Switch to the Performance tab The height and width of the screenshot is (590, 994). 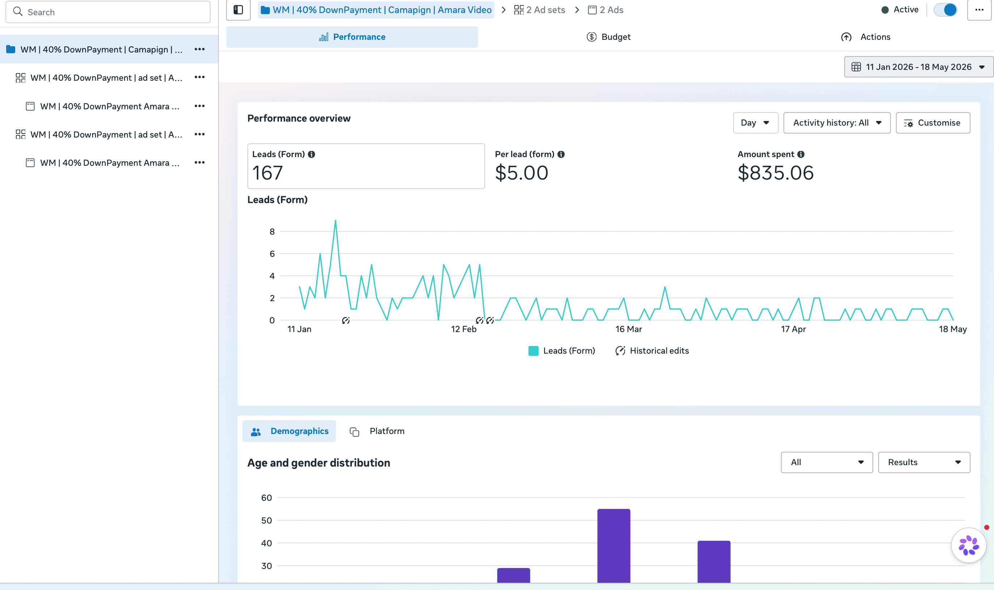(x=352, y=37)
